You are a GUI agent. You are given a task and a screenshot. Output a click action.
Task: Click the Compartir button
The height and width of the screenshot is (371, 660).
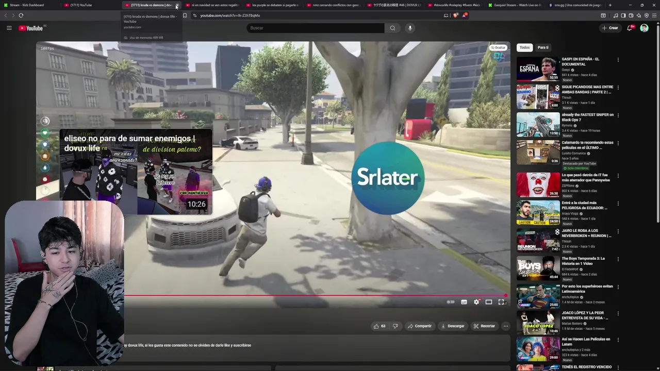click(419, 326)
